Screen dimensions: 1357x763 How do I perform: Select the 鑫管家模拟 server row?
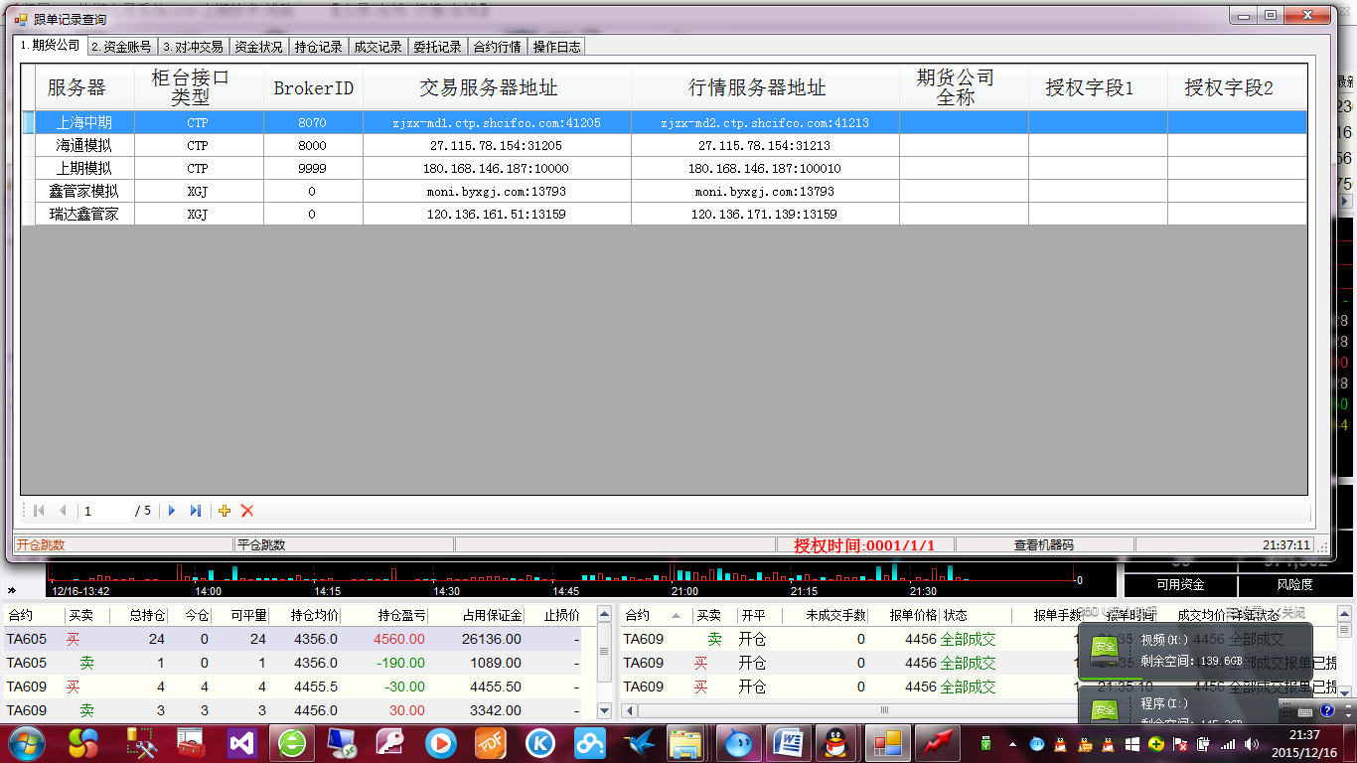pyautogui.click(x=665, y=191)
